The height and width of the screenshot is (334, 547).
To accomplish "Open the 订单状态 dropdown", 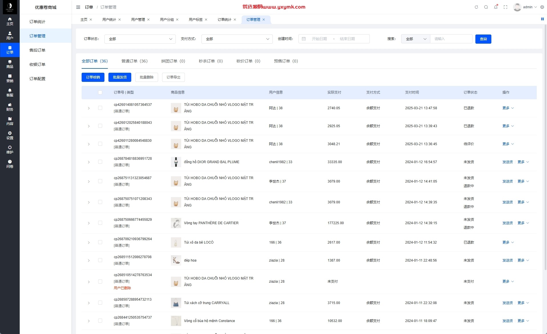I will [x=140, y=39].
